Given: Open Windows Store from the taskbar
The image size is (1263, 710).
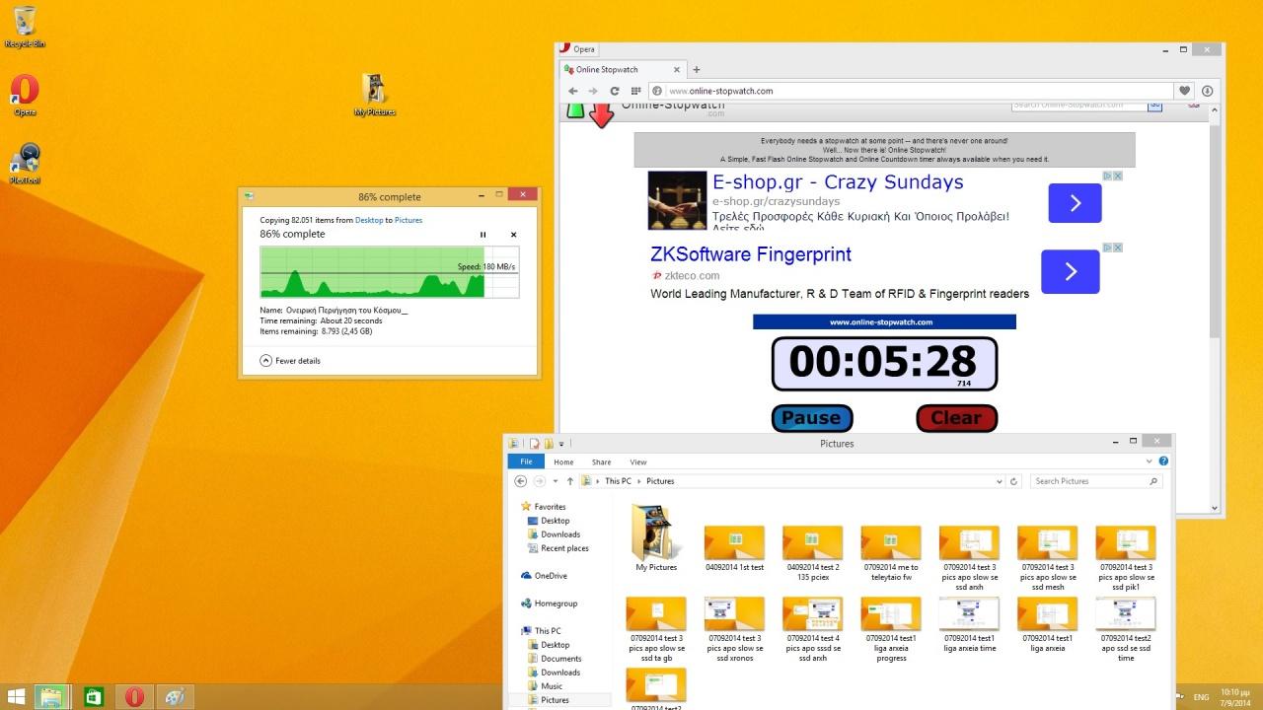Looking at the screenshot, I should click(x=93, y=697).
